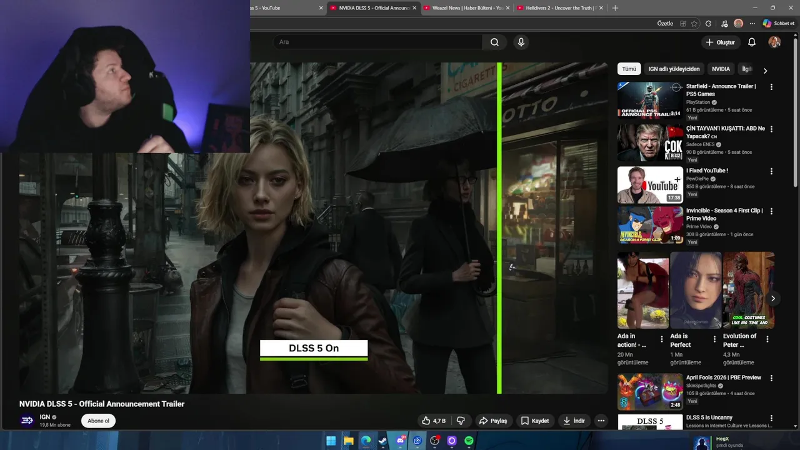The height and width of the screenshot is (450, 800).
Task: Open a new browser tab
Action: [615, 8]
